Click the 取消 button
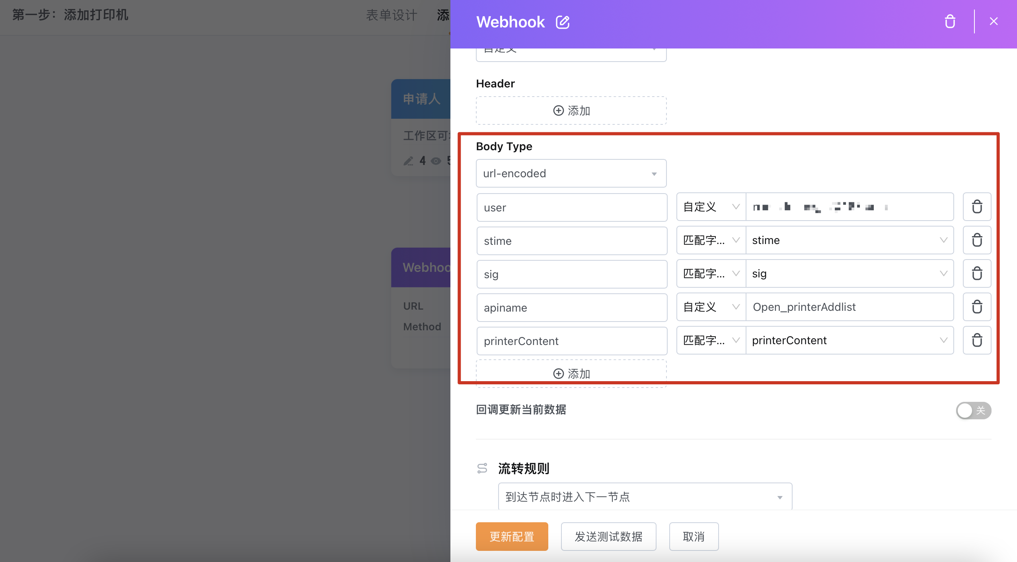The image size is (1017, 562). (x=694, y=537)
